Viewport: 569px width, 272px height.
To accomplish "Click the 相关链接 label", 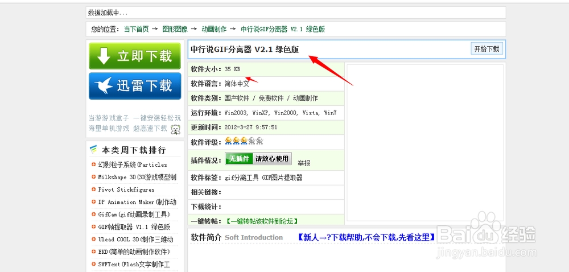I will point(206,192).
